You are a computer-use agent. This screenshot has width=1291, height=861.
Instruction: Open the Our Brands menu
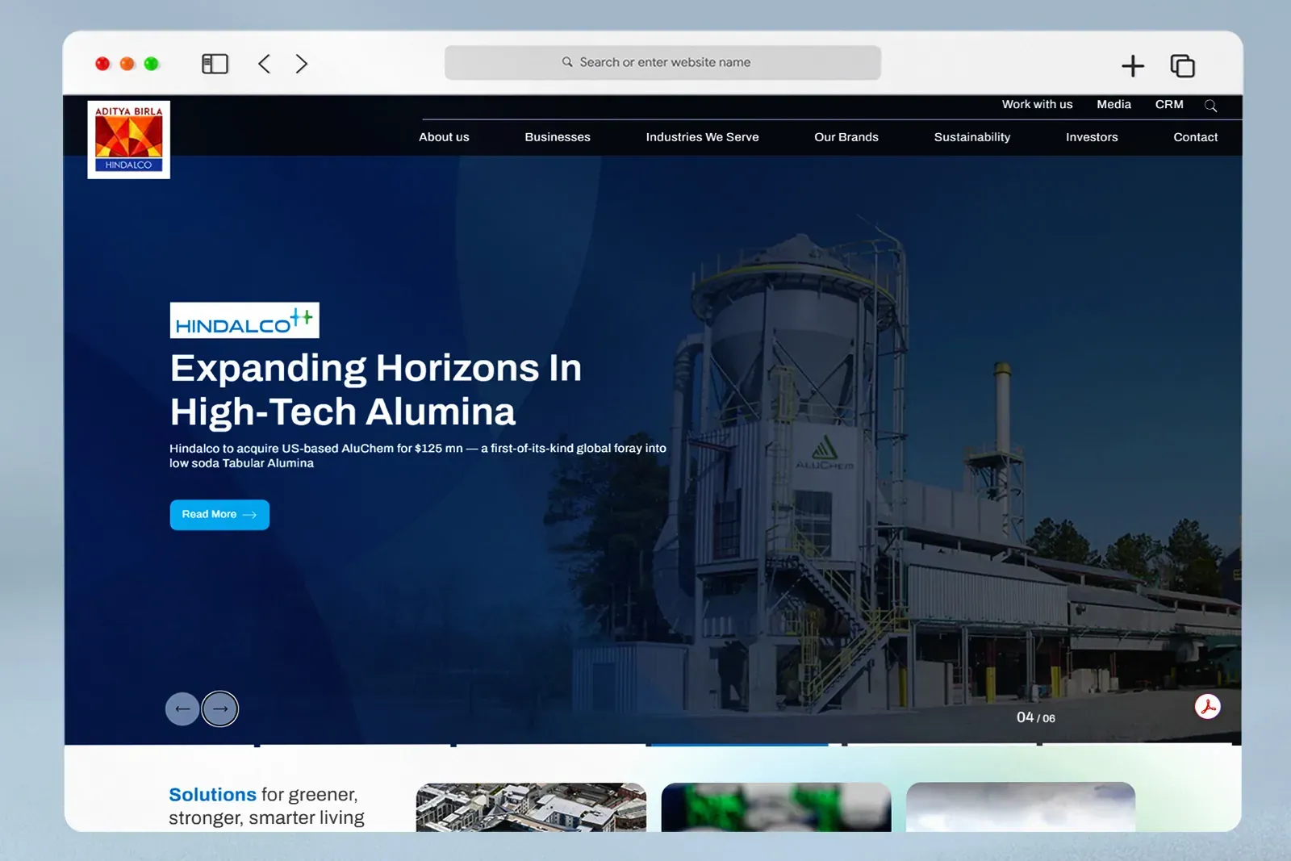pos(846,137)
